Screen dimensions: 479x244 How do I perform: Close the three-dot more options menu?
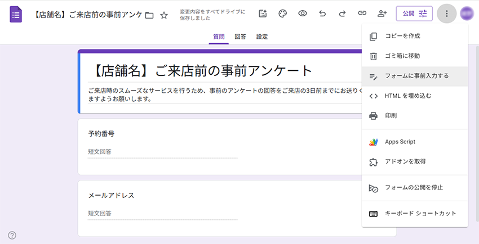point(446,13)
